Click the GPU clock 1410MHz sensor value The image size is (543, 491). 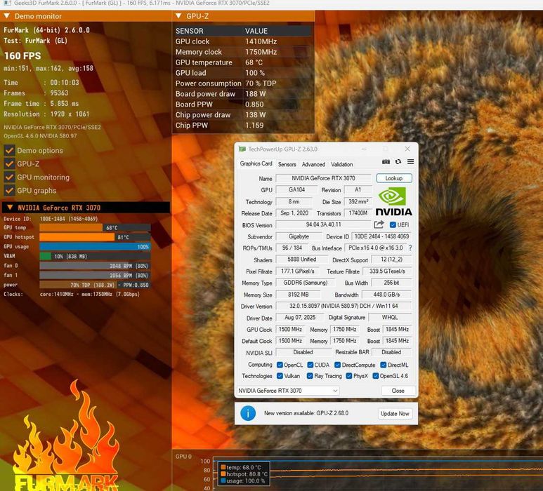pos(261,41)
